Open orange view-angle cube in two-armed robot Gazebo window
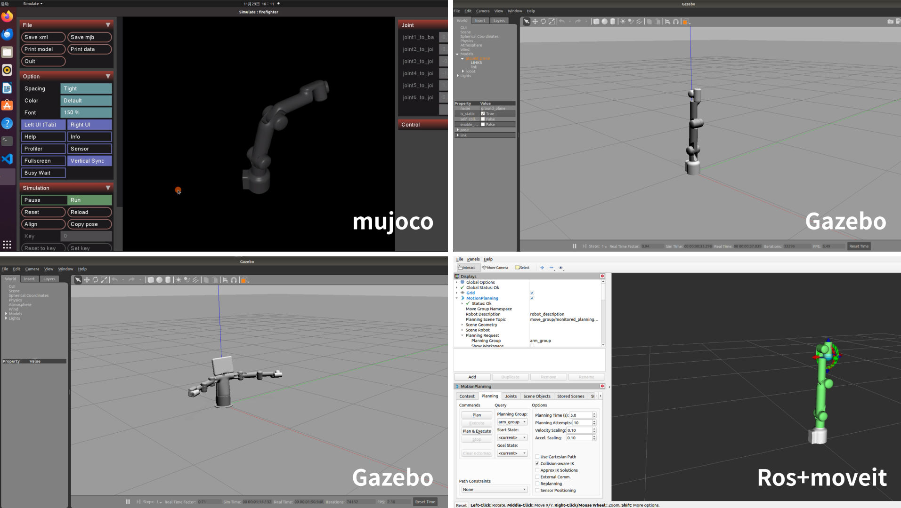The height and width of the screenshot is (508, 901). point(244,280)
